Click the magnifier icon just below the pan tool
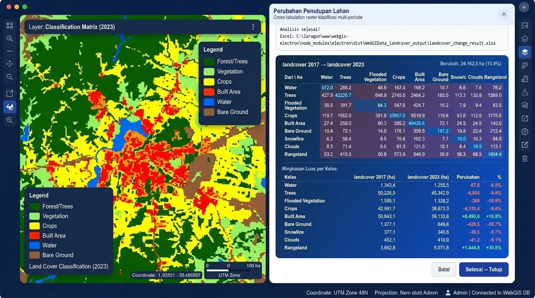Screen dimensions: 535x298 [10, 77]
